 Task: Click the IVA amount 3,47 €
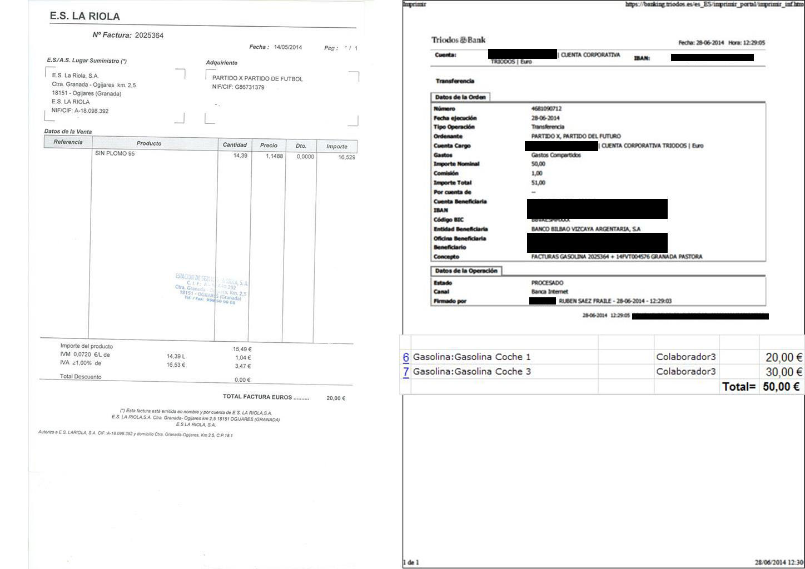coord(243,366)
